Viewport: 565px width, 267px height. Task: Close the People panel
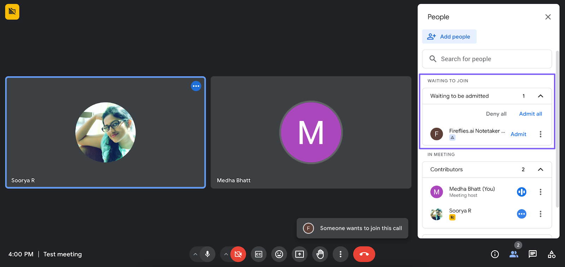(548, 17)
